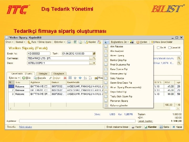Sort the rows ascending
Image resolution: width=189 pixels, height=142 pixels.
click(85, 78)
